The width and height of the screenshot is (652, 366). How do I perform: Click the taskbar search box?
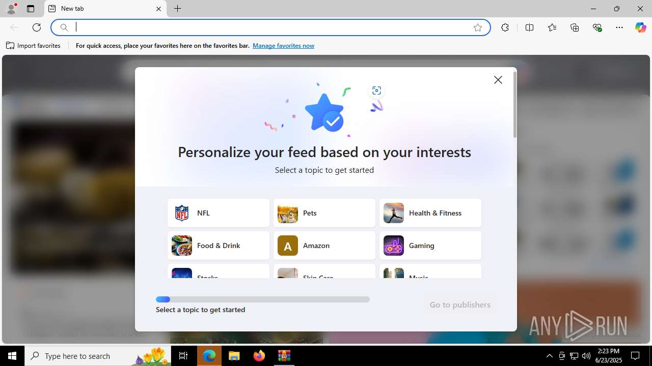pos(98,356)
